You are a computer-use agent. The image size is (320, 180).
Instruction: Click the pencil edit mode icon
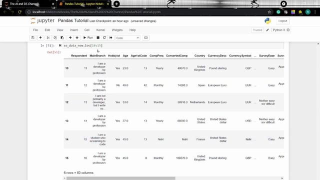[267, 30]
